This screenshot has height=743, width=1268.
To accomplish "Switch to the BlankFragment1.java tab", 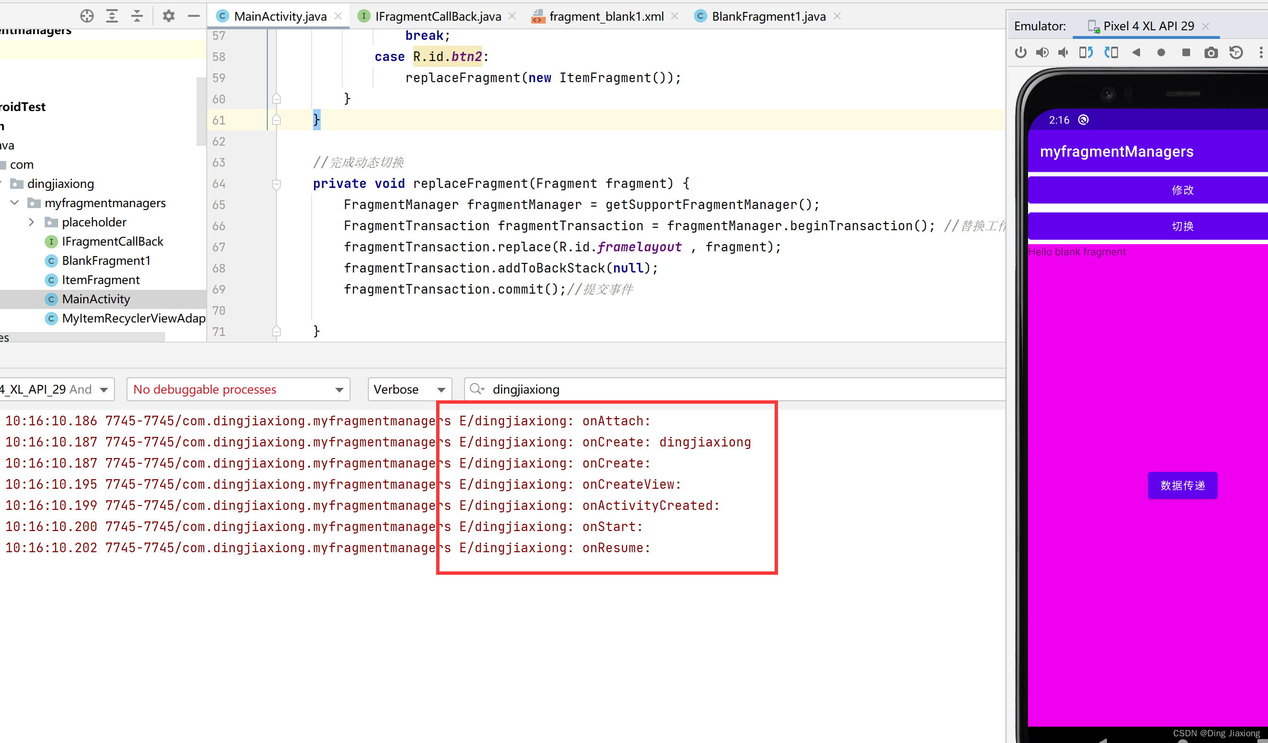I will point(768,16).
